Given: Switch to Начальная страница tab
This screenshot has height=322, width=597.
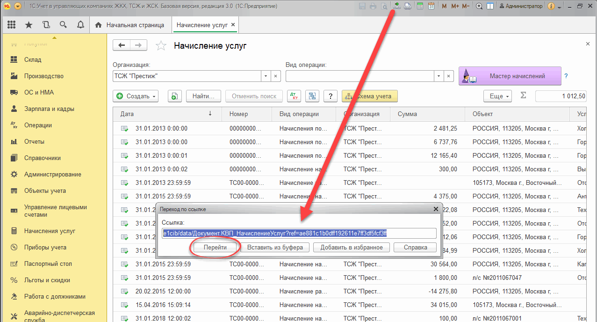Looking at the screenshot, I should tap(130, 25).
